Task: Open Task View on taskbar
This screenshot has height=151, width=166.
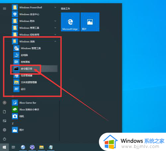Action: coord(13,147)
